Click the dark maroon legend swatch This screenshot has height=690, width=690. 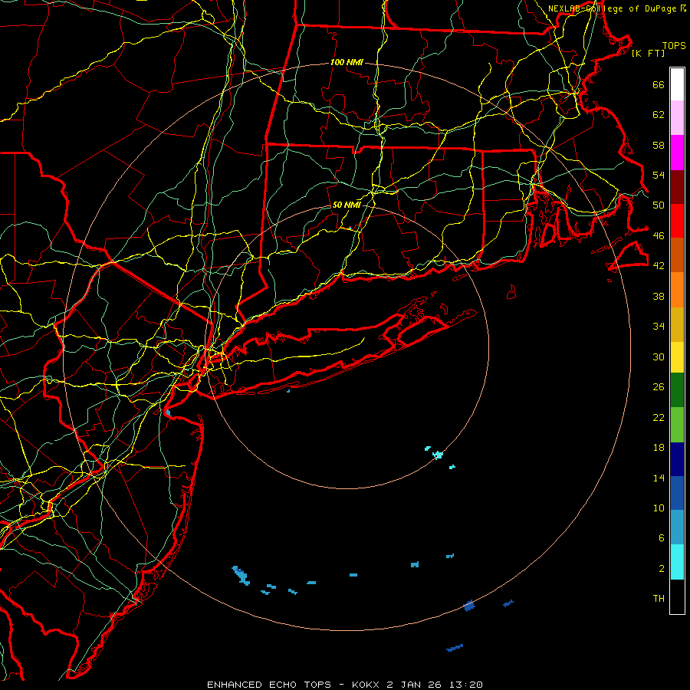677,187
